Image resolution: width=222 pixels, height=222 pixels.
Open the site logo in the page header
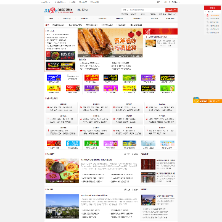(x=59, y=10)
